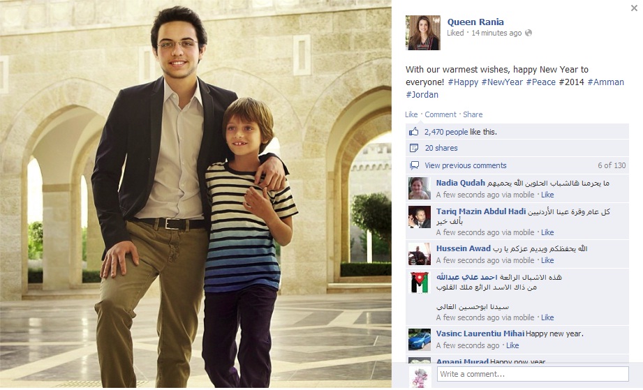Open the 2,470 people likes list
The width and height of the screenshot is (643, 390).
point(446,132)
